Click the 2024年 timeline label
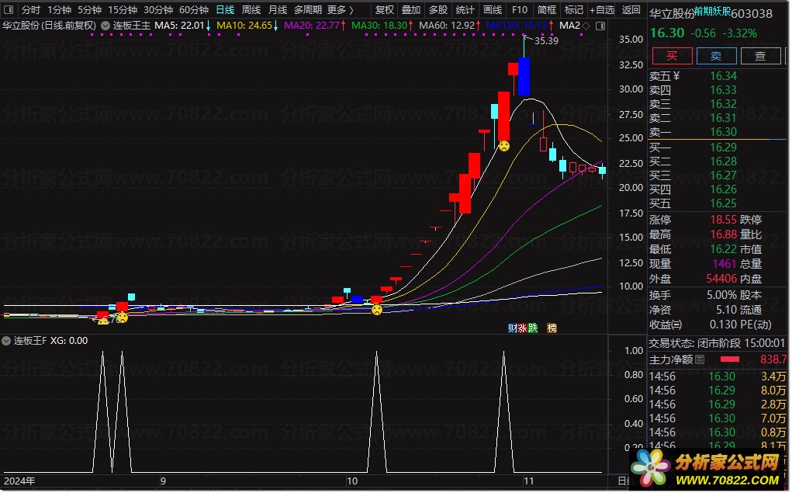792x493 pixels. (19, 481)
